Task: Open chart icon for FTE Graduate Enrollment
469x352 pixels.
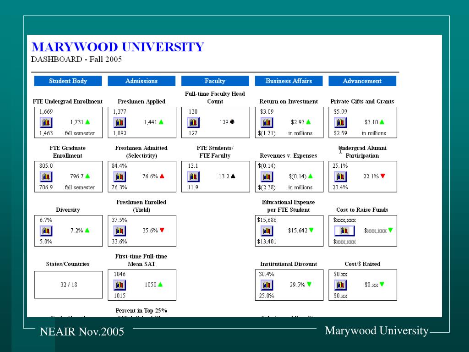Action: [x=46, y=176]
